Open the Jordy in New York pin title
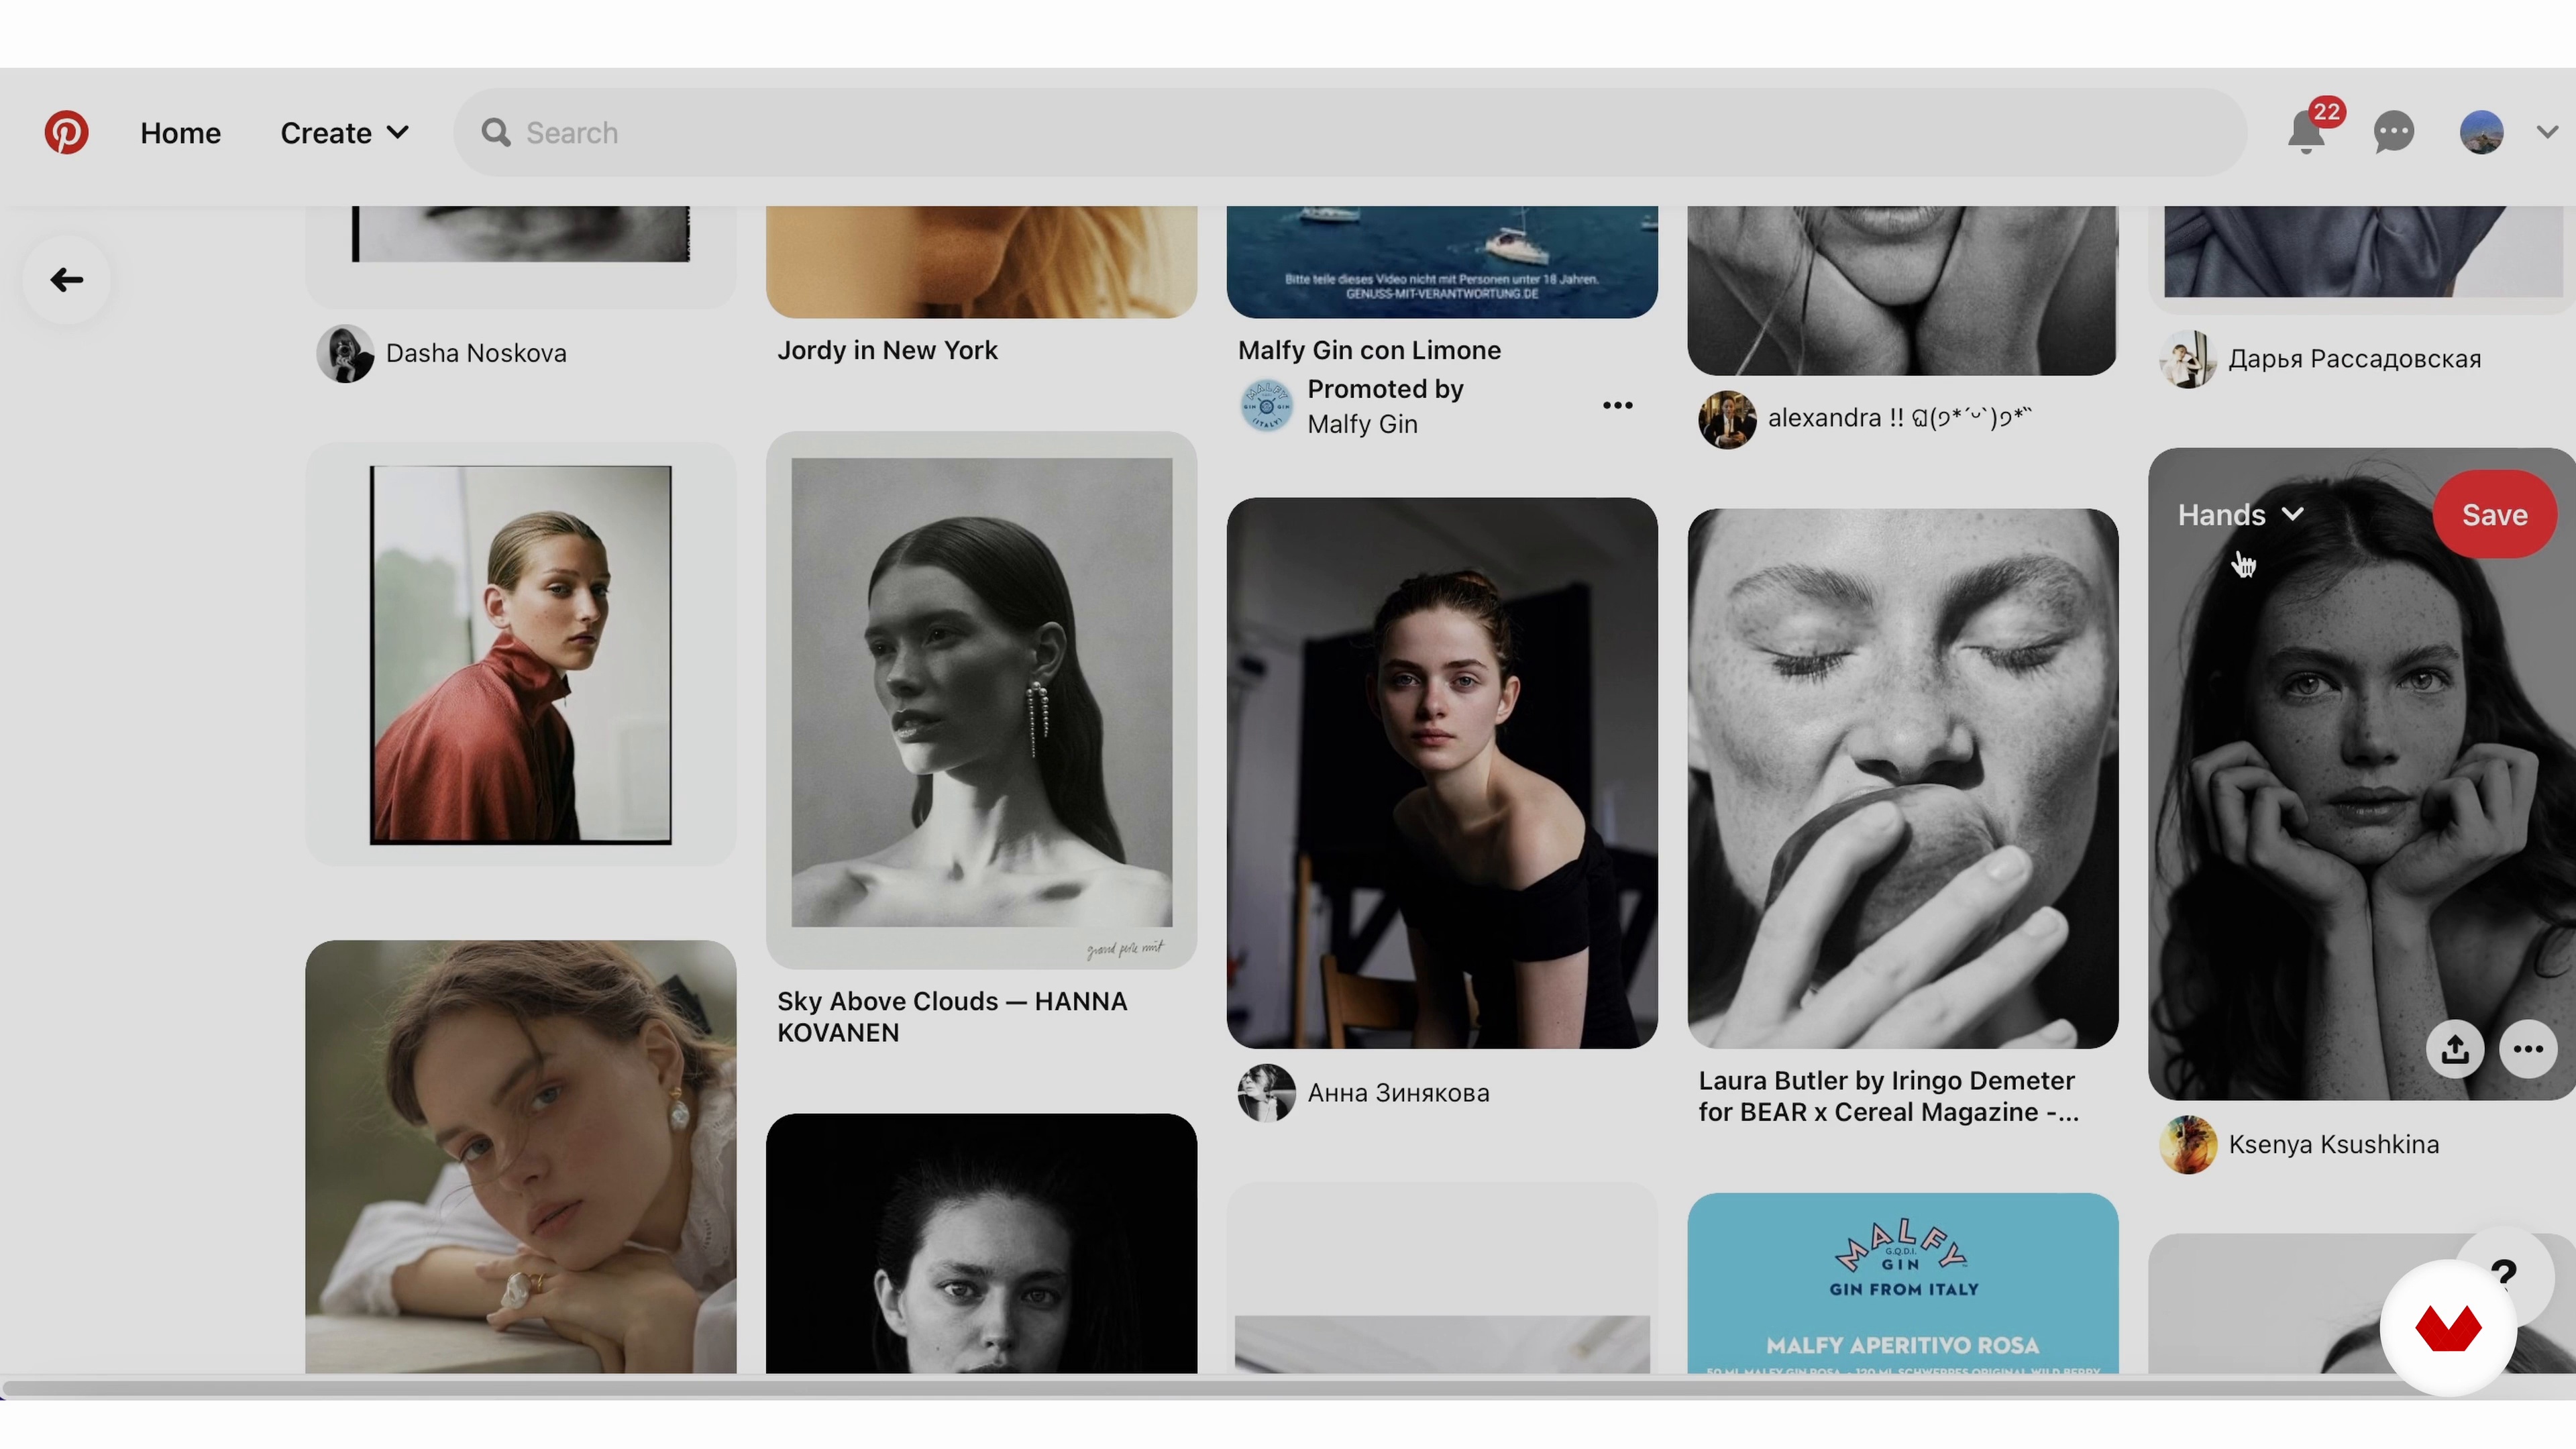 [x=887, y=350]
